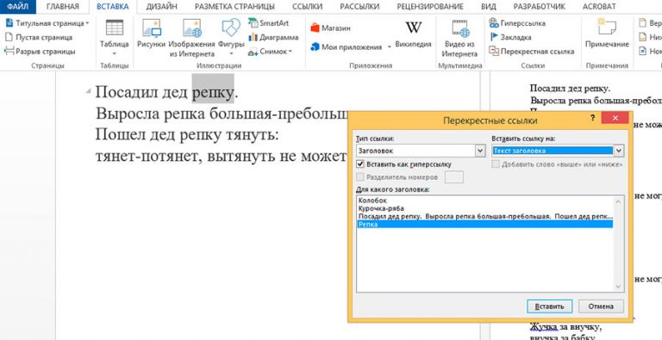Click the Разделитель номеров text field
This screenshot has height=340, width=662.
tap(454, 177)
